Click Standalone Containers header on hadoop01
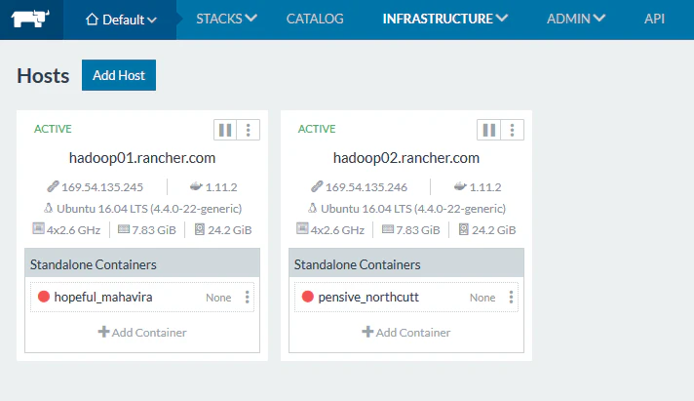 [x=142, y=263]
